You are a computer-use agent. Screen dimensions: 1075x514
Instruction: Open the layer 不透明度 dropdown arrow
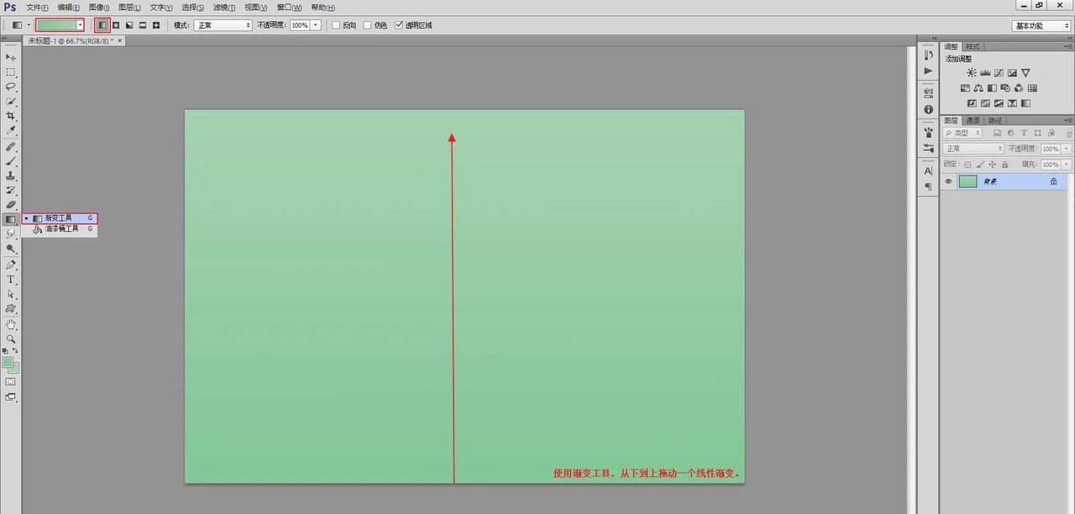pyautogui.click(x=1067, y=149)
